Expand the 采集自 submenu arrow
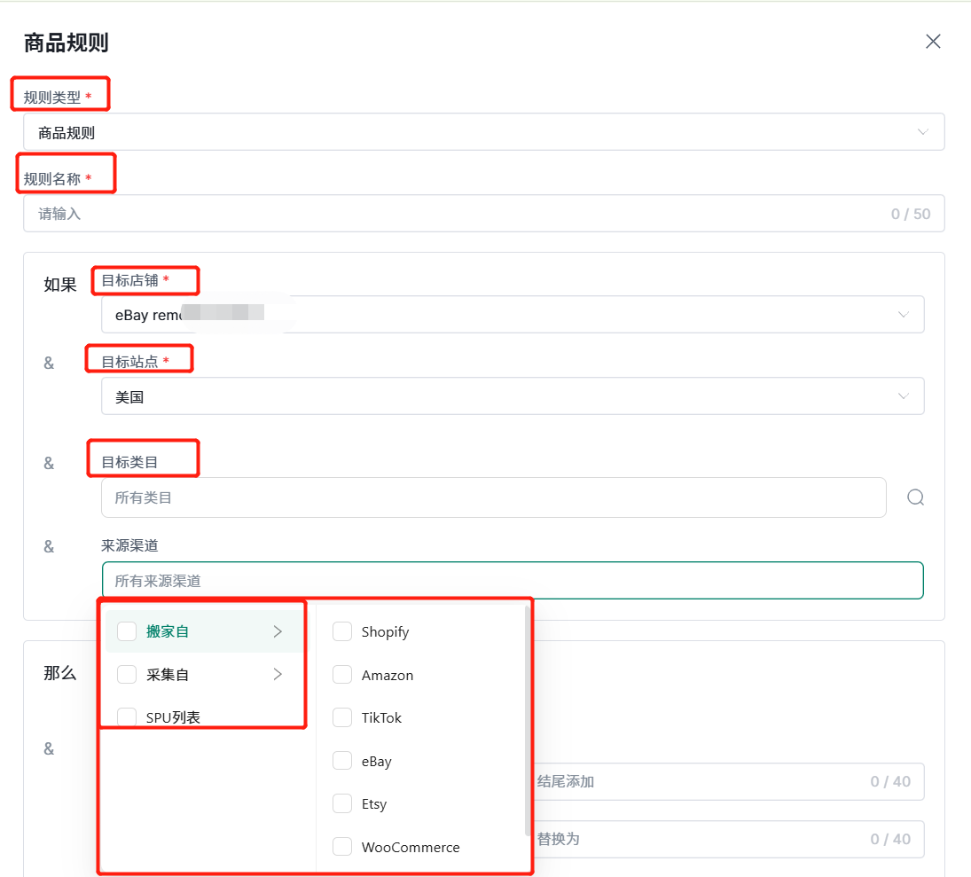This screenshot has height=877, width=971. coord(278,675)
